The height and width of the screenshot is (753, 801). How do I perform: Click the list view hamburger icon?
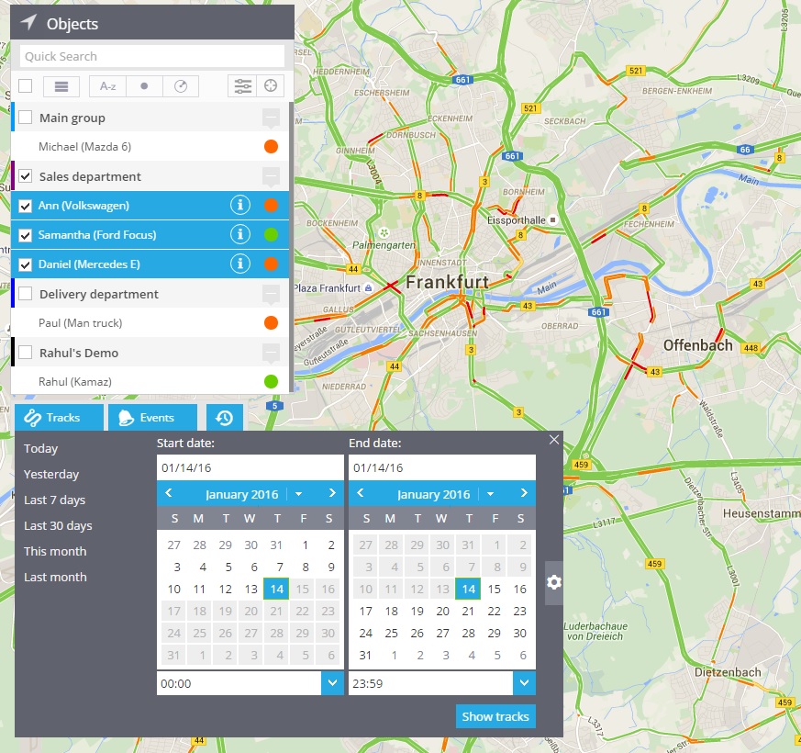click(61, 85)
